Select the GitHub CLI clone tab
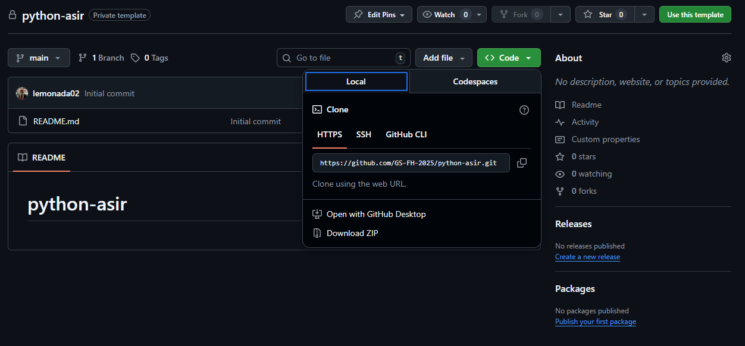This screenshot has height=346, width=745. point(406,134)
